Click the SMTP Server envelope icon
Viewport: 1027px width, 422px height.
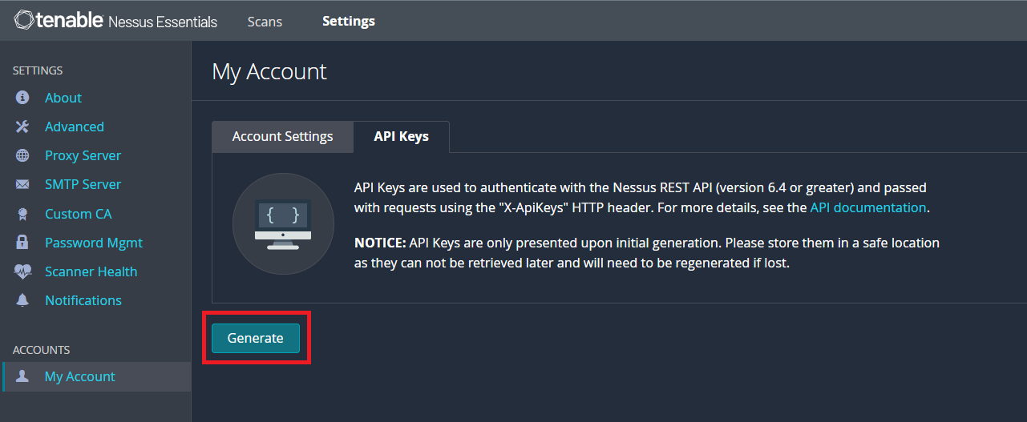pyautogui.click(x=22, y=184)
